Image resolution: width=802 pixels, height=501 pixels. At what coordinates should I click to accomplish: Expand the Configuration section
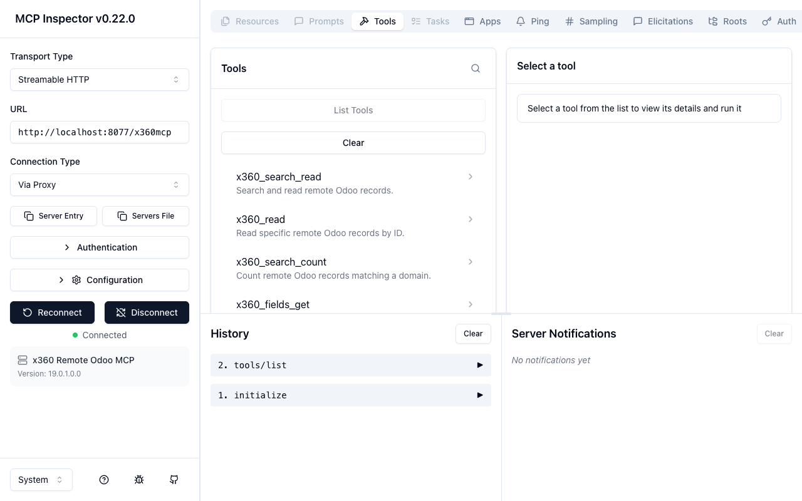pyautogui.click(x=100, y=280)
